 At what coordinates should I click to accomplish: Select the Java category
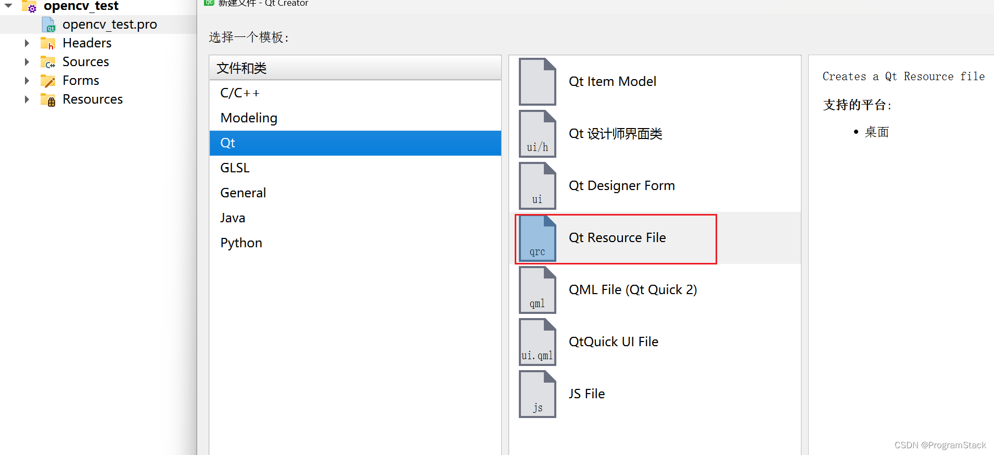point(355,218)
